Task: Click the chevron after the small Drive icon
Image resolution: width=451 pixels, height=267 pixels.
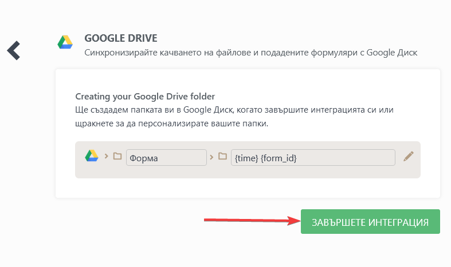Action: [105, 157]
